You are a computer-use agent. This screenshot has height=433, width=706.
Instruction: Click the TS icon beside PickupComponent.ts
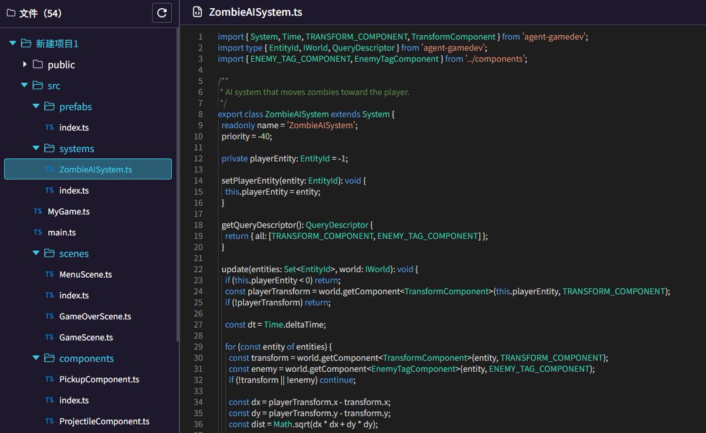(x=49, y=379)
